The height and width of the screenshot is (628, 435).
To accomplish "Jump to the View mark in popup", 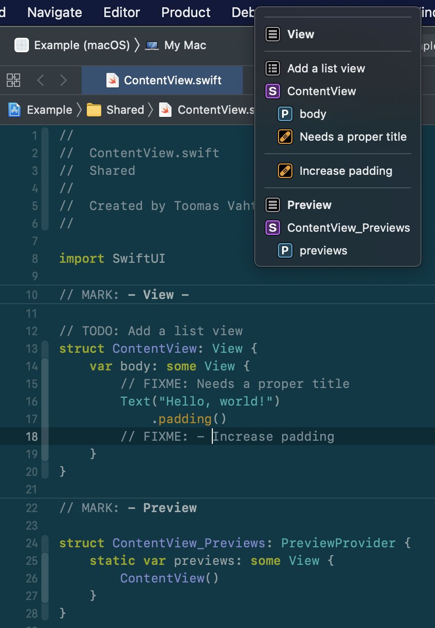I will coord(300,34).
